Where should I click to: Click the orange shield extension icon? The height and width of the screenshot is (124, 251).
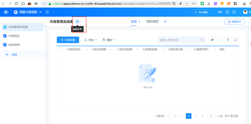click(222, 3)
